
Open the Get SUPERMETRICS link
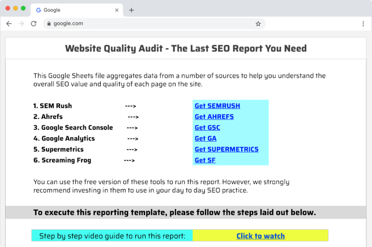[x=226, y=149]
